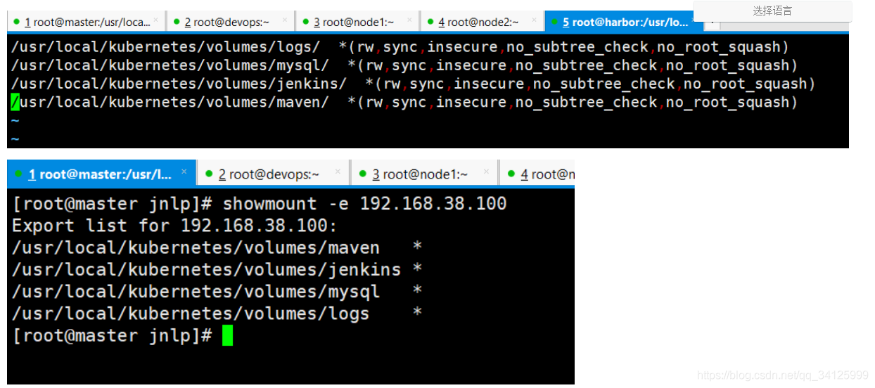Click the volumes/logs/ export line in editor
The height and width of the screenshot is (388, 875).
(x=400, y=47)
